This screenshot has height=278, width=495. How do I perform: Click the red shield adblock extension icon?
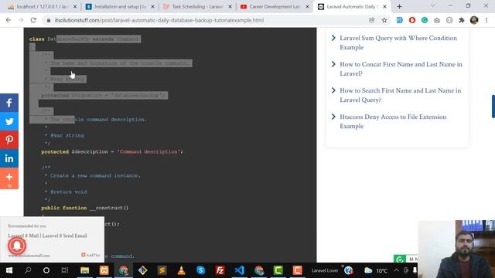(x=412, y=20)
